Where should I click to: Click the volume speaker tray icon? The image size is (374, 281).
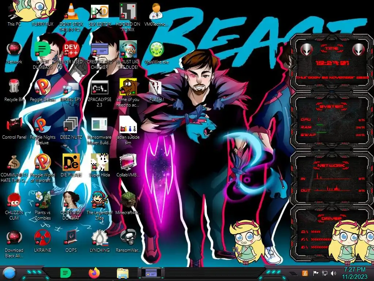333,273
